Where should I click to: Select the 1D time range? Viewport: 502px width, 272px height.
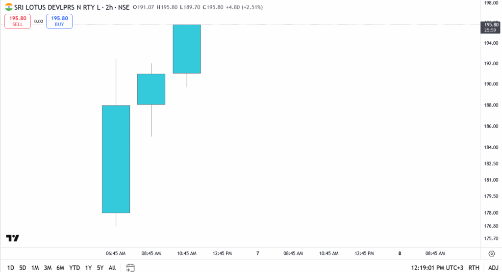11,268
